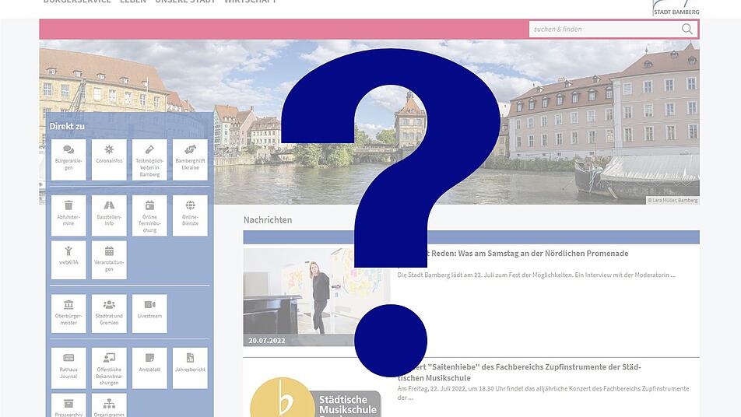Screen dimensions: 741x417
Task: Open Testmöglichkeiten in Bamberg tile
Action: click(149, 159)
